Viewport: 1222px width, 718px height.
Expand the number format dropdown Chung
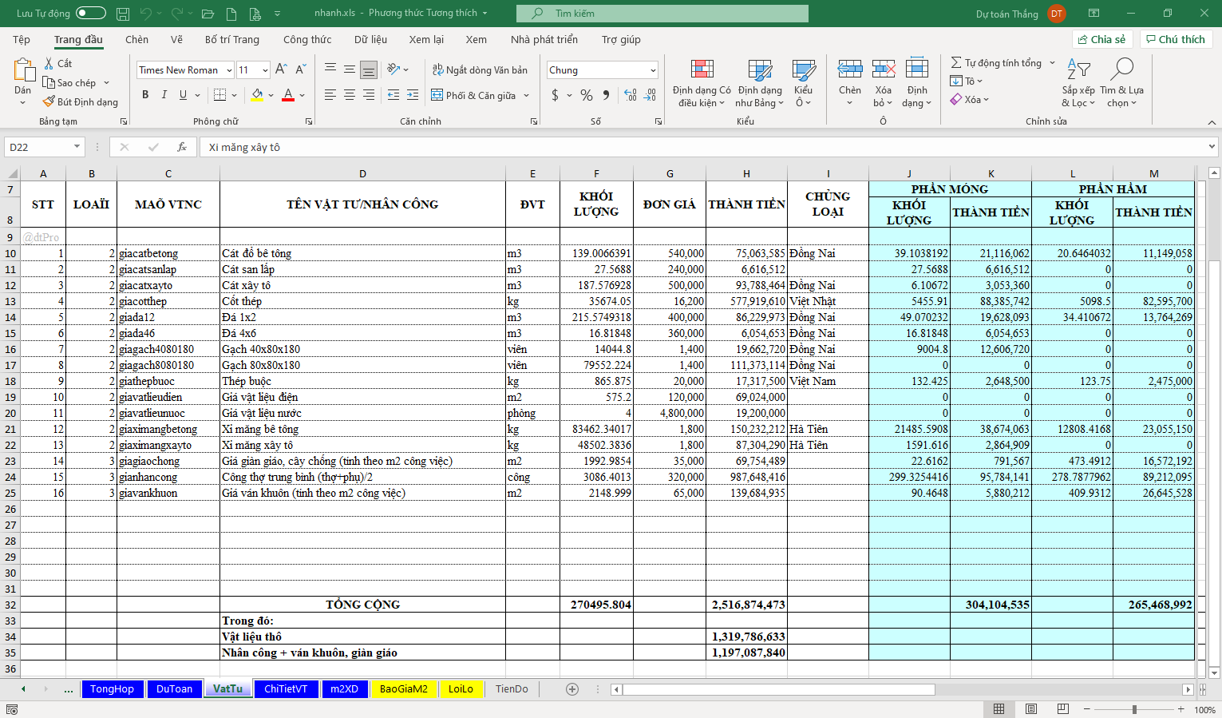(x=652, y=70)
